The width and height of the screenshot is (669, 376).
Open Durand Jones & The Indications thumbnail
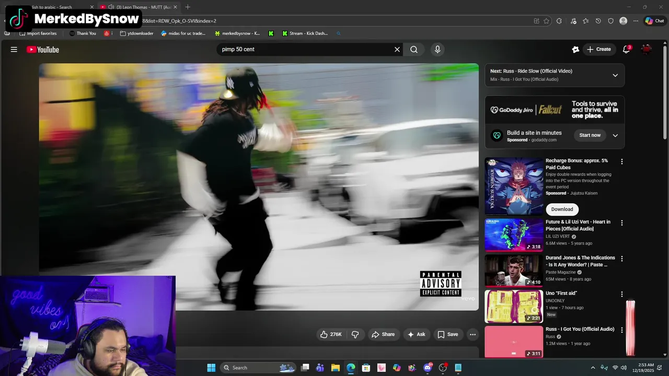514,271
